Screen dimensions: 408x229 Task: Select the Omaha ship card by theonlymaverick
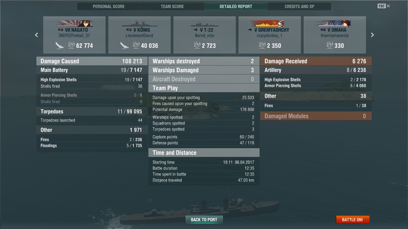(335, 35)
